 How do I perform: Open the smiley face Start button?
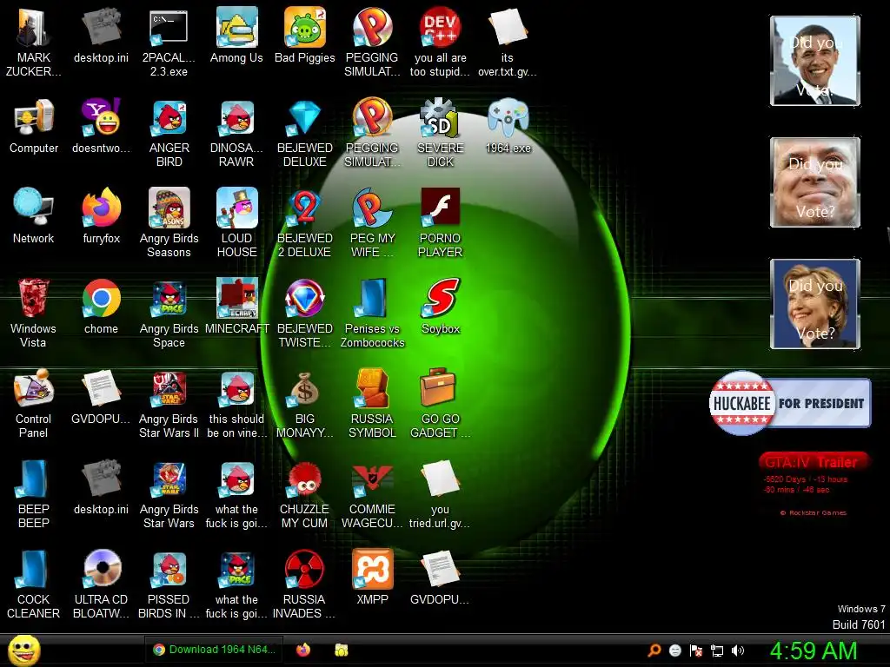coord(23,650)
